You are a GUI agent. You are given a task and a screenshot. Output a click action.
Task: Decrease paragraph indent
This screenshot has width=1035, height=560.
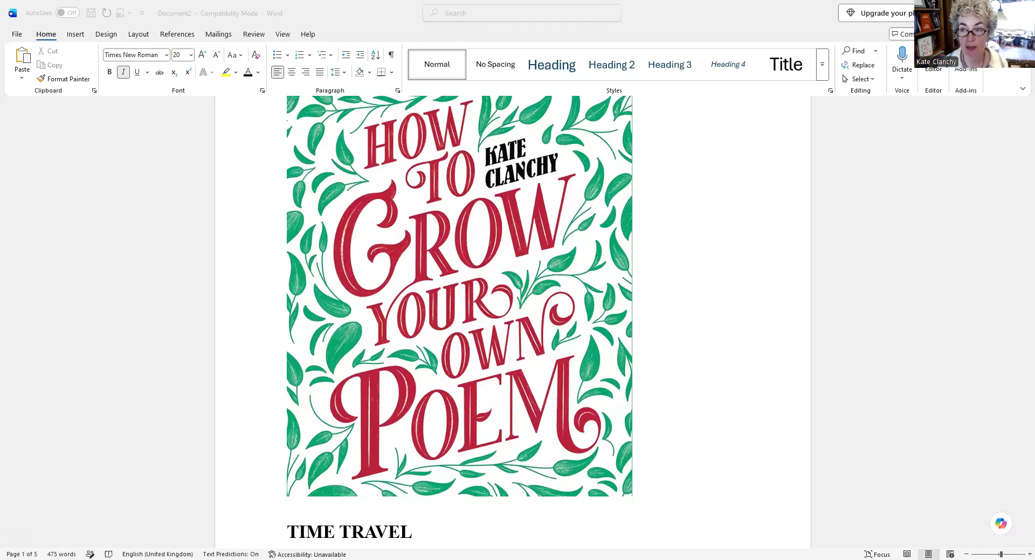click(346, 54)
